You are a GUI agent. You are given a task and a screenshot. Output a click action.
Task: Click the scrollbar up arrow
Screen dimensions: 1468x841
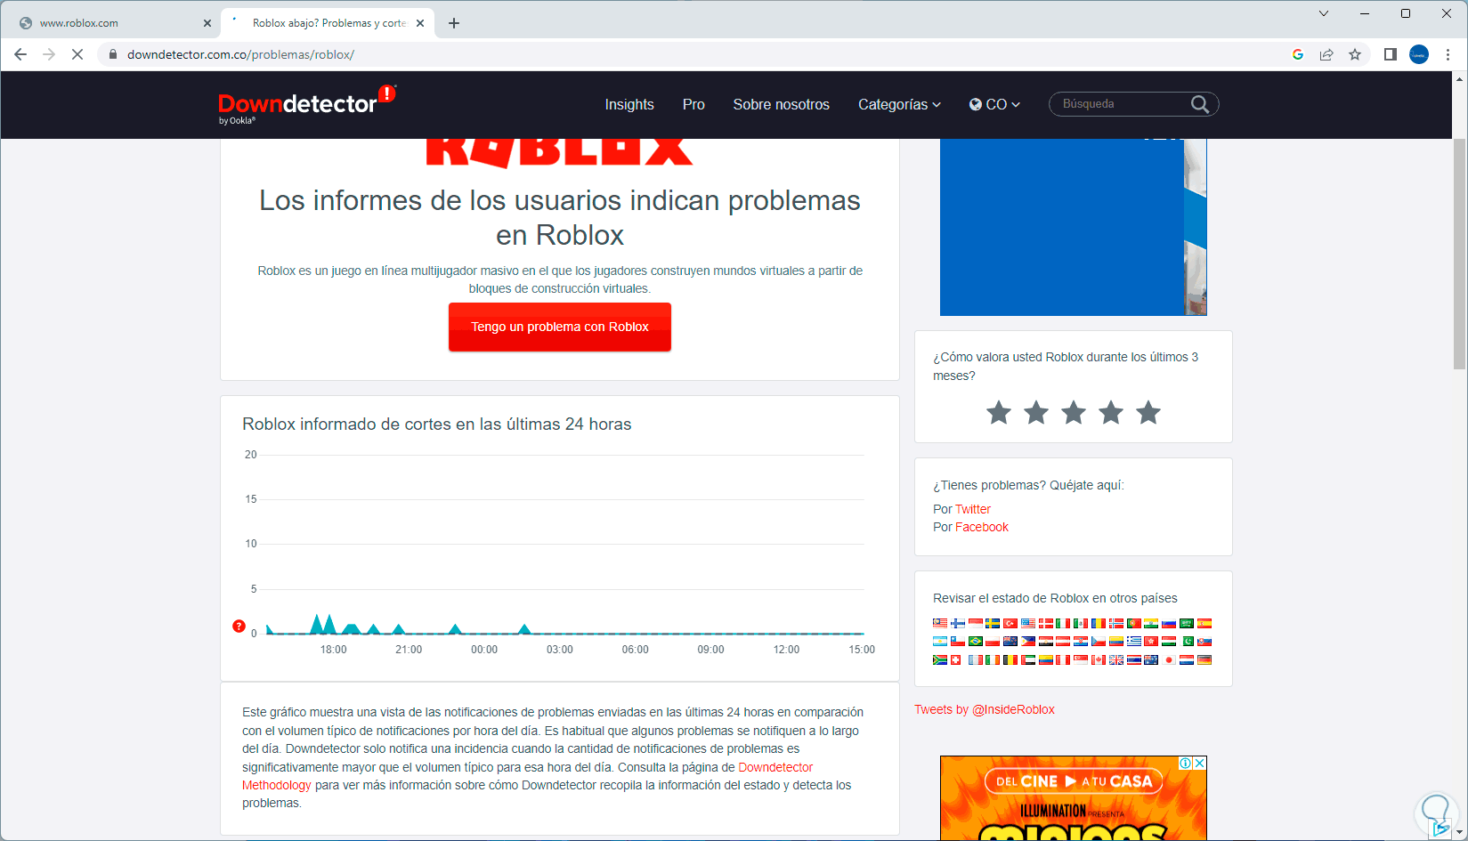[x=1459, y=79]
